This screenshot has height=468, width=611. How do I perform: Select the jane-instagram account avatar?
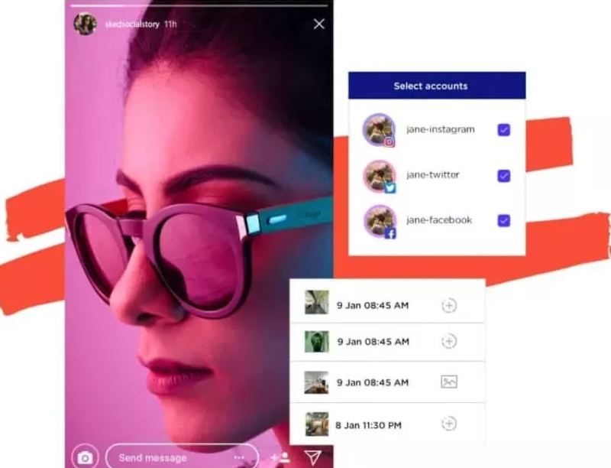pyautogui.click(x=379, y=130)
